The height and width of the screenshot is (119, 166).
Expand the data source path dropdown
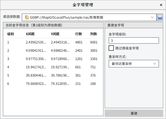152,17
